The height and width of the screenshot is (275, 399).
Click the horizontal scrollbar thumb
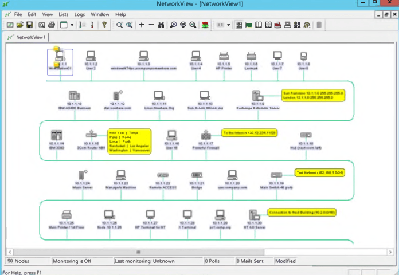138,252
